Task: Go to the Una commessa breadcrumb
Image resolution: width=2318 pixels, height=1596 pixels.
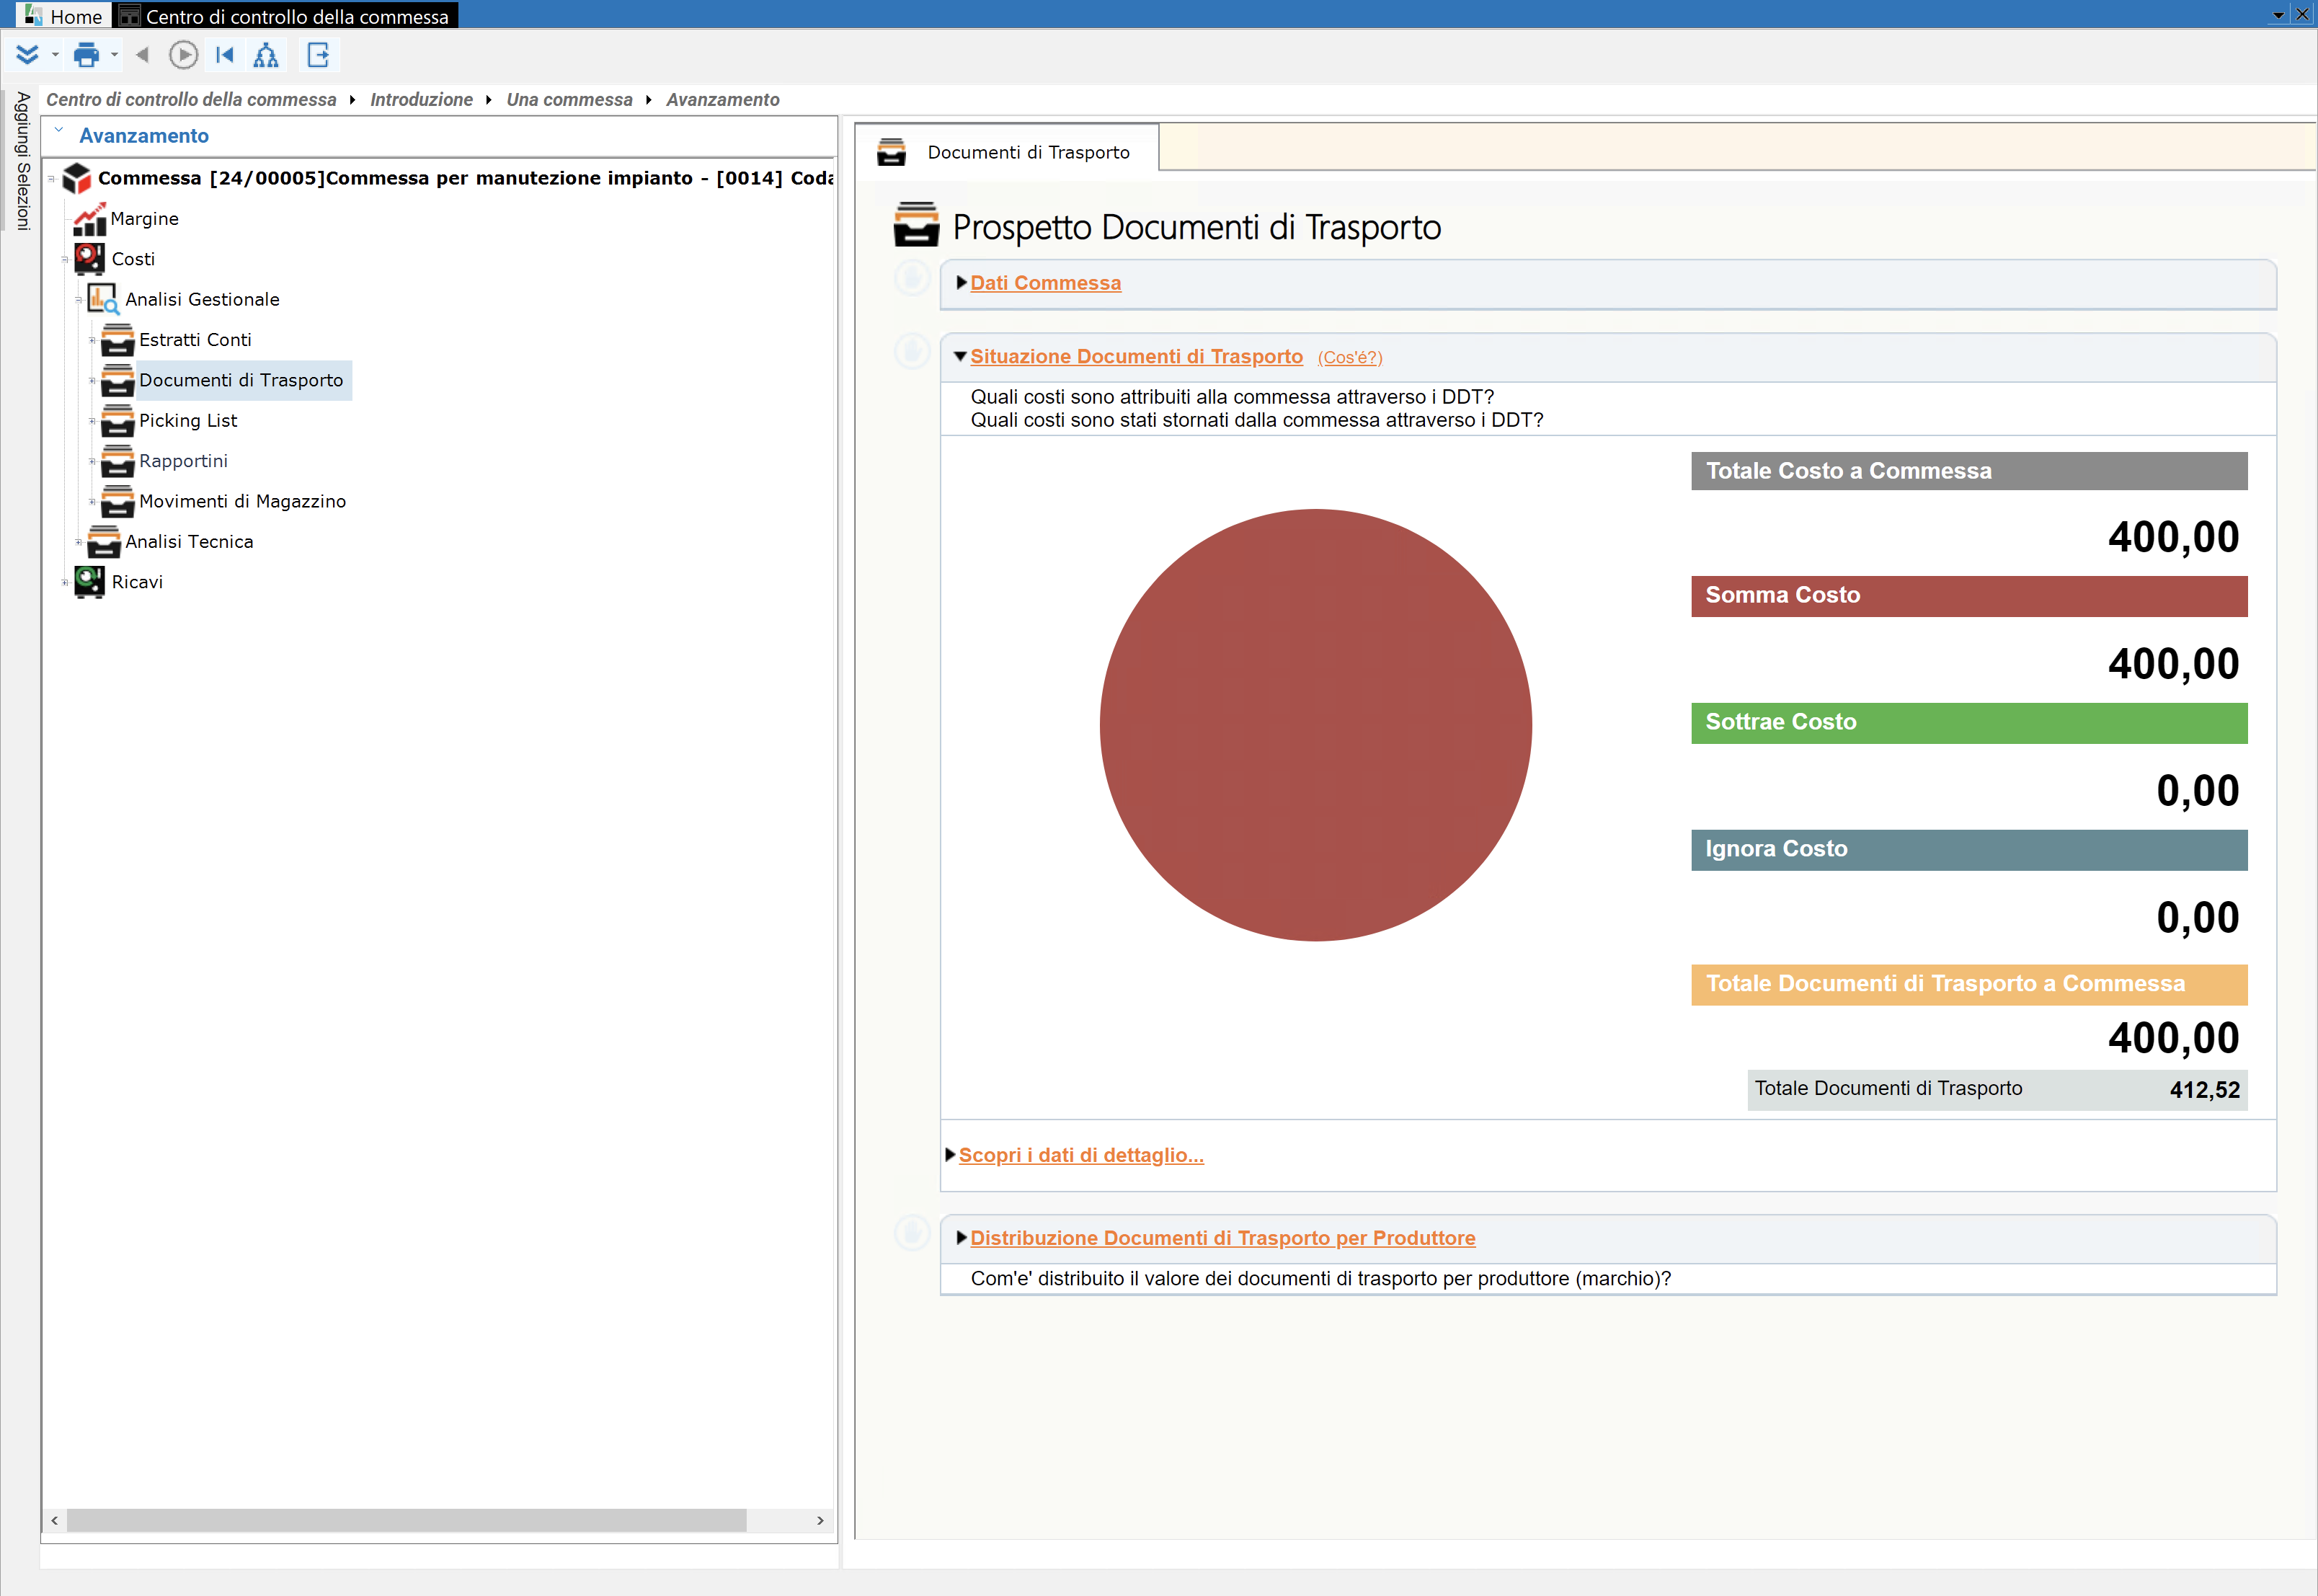Action: (x=569, y=100)
